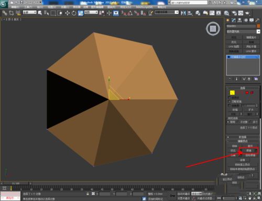The width and height of the screenshot is (262, 201).
Task: Open the 工具 menu
Action: coord(28,7)
